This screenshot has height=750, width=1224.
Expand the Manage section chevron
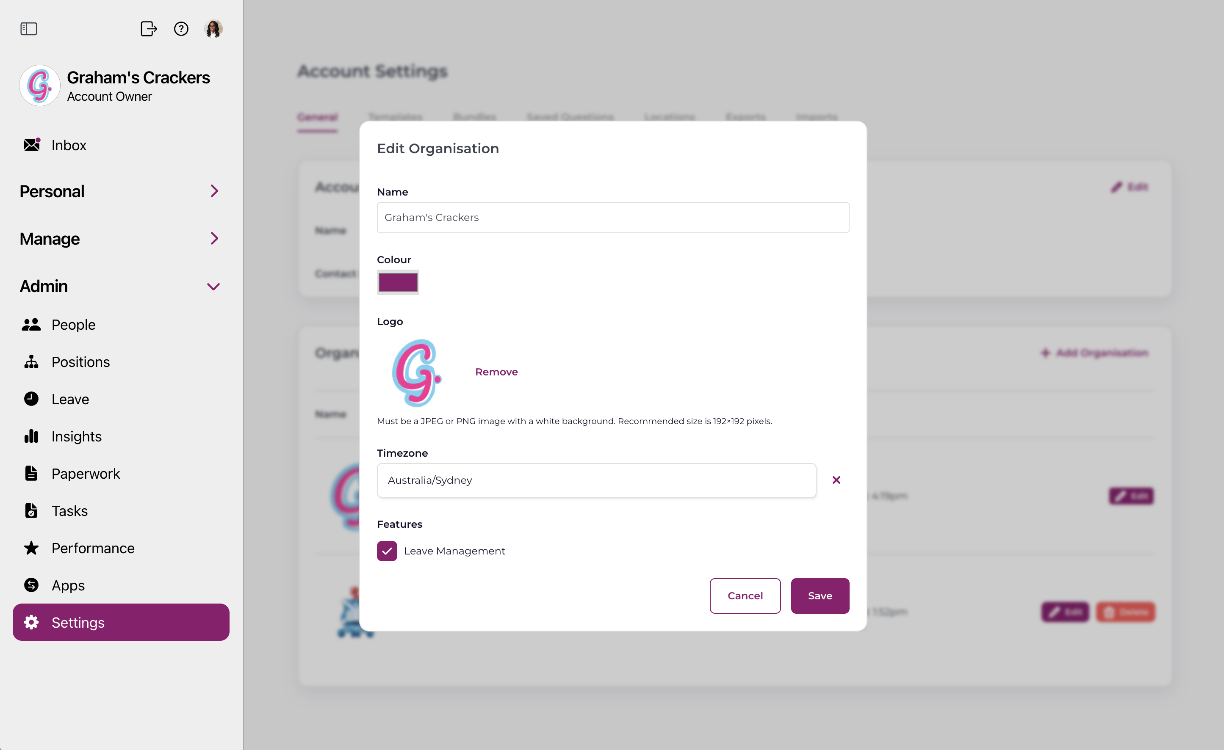[214, 239]
